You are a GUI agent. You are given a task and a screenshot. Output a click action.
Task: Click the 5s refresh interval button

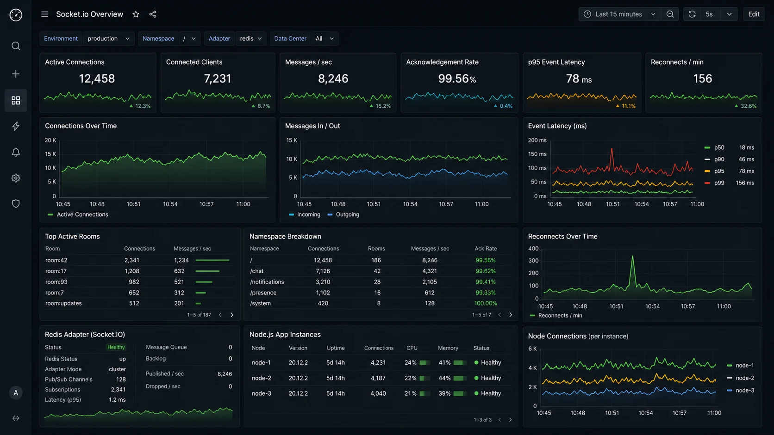pos(709,14)
